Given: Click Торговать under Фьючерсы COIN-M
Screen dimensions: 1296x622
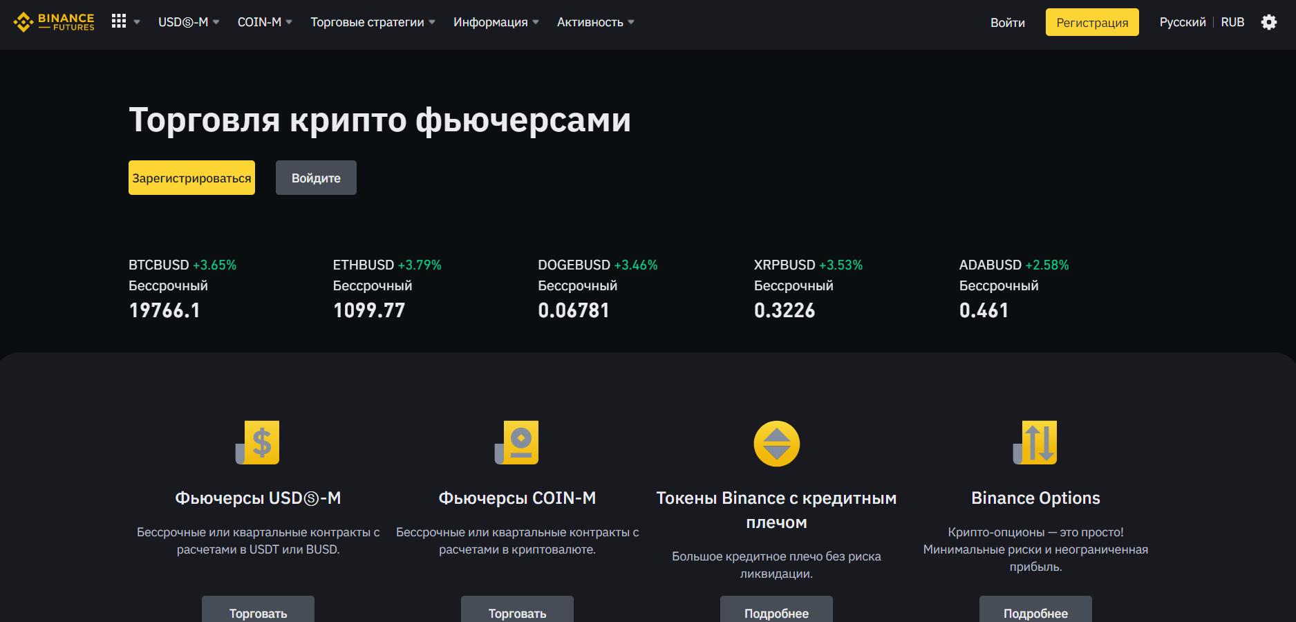Looking at the screenshot, I should (517, 612).
